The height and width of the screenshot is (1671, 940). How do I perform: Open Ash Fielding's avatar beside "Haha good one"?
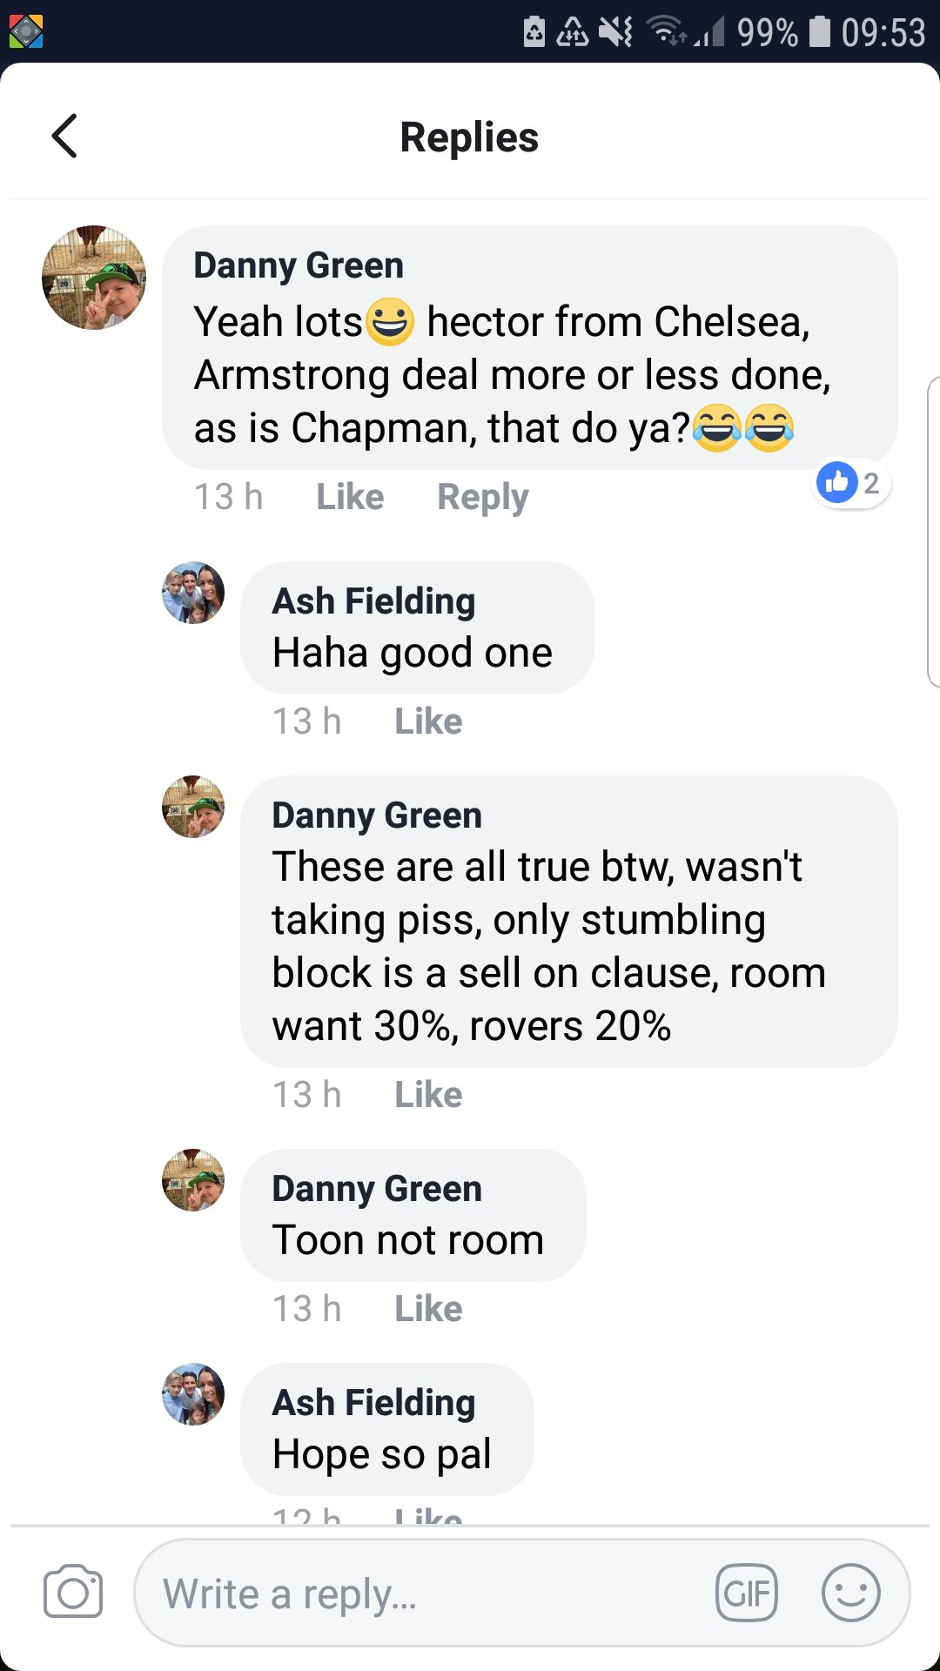[x=193, y=593]
